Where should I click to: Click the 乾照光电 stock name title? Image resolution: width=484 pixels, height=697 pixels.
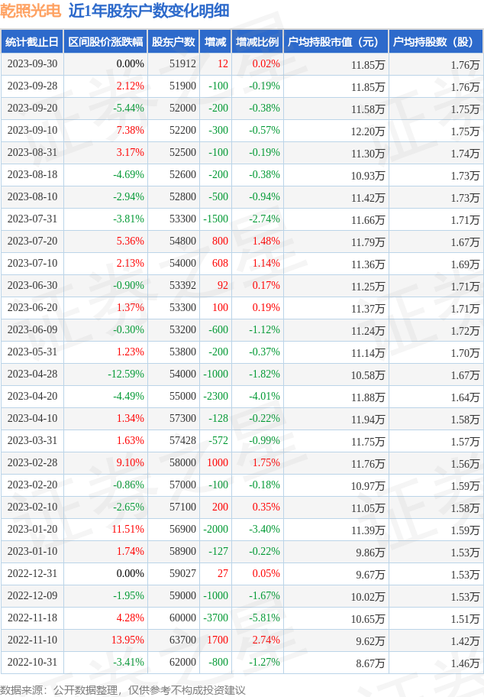(x=31, y=11)
